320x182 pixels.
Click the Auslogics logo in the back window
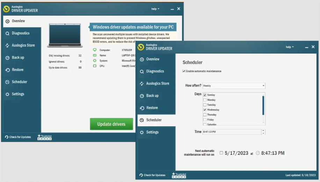coord(6,9)
